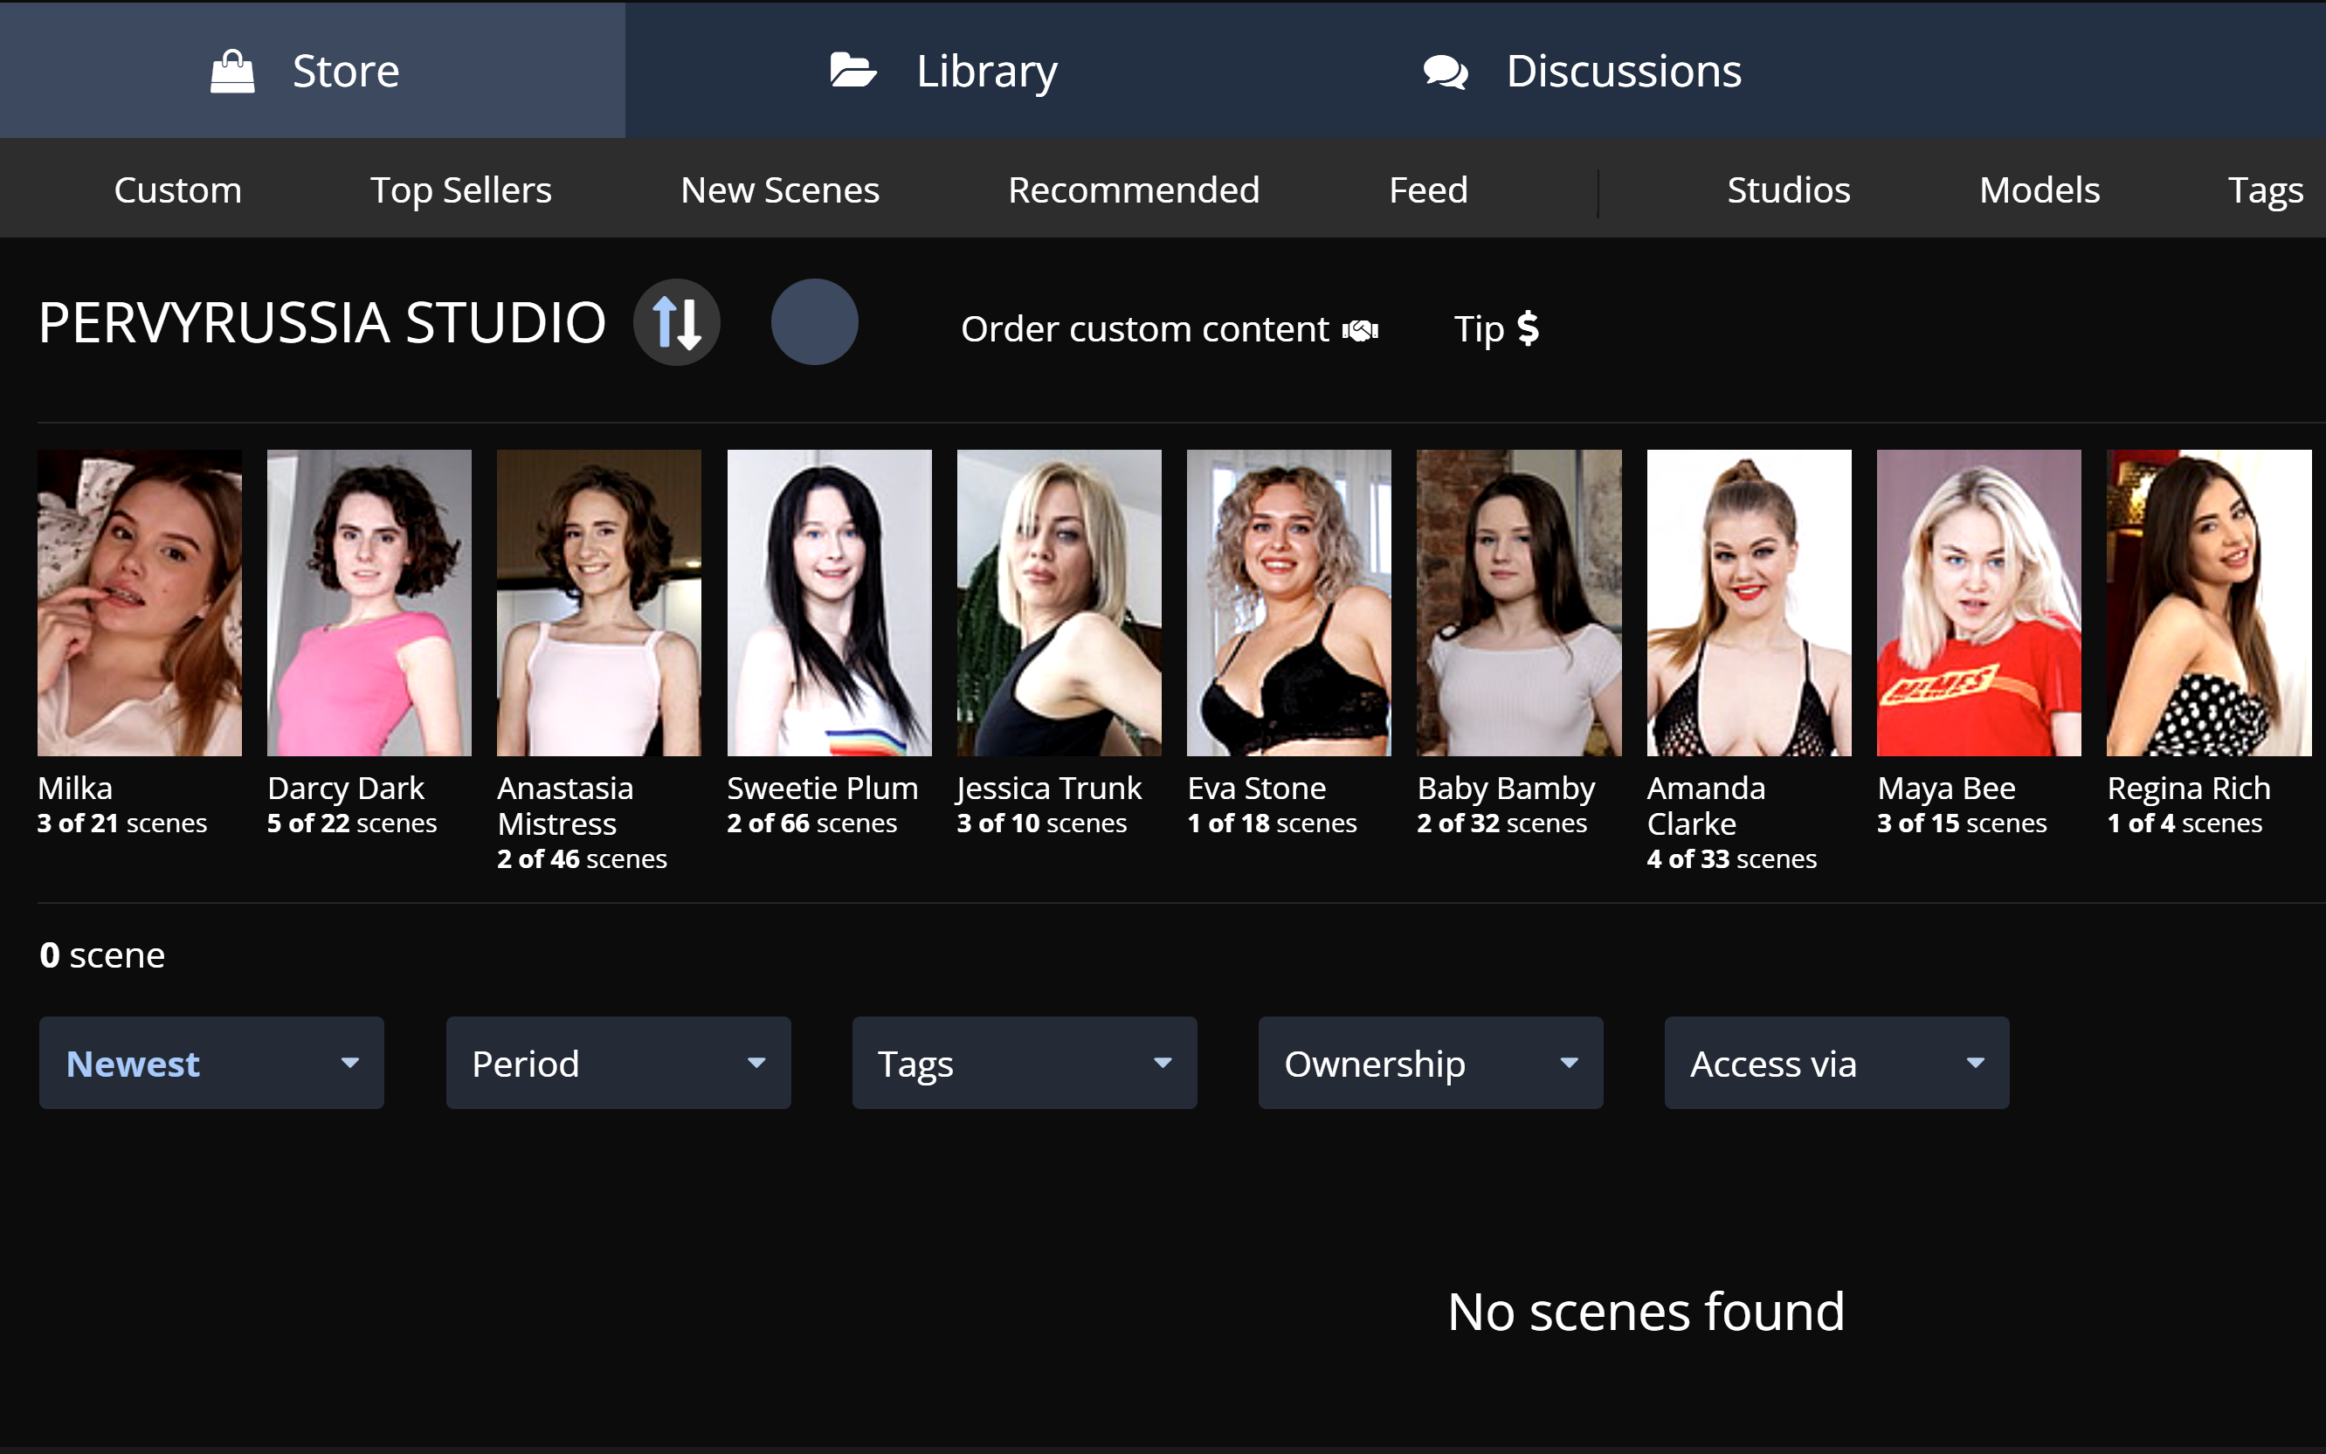Viewport: 2326px width, 1454px height.
Task: Open the Access via dropdown arrow
Action: [x=1975, y=1063]
